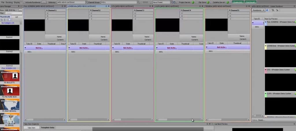Screen dimensions: 296x131
Task: Click the Activate Rundowns browse button
Action: pos(44,2)
